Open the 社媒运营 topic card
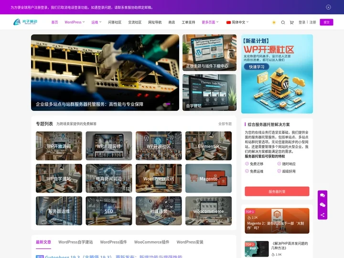This screenshot has width=344, height=258. point(159,211)
